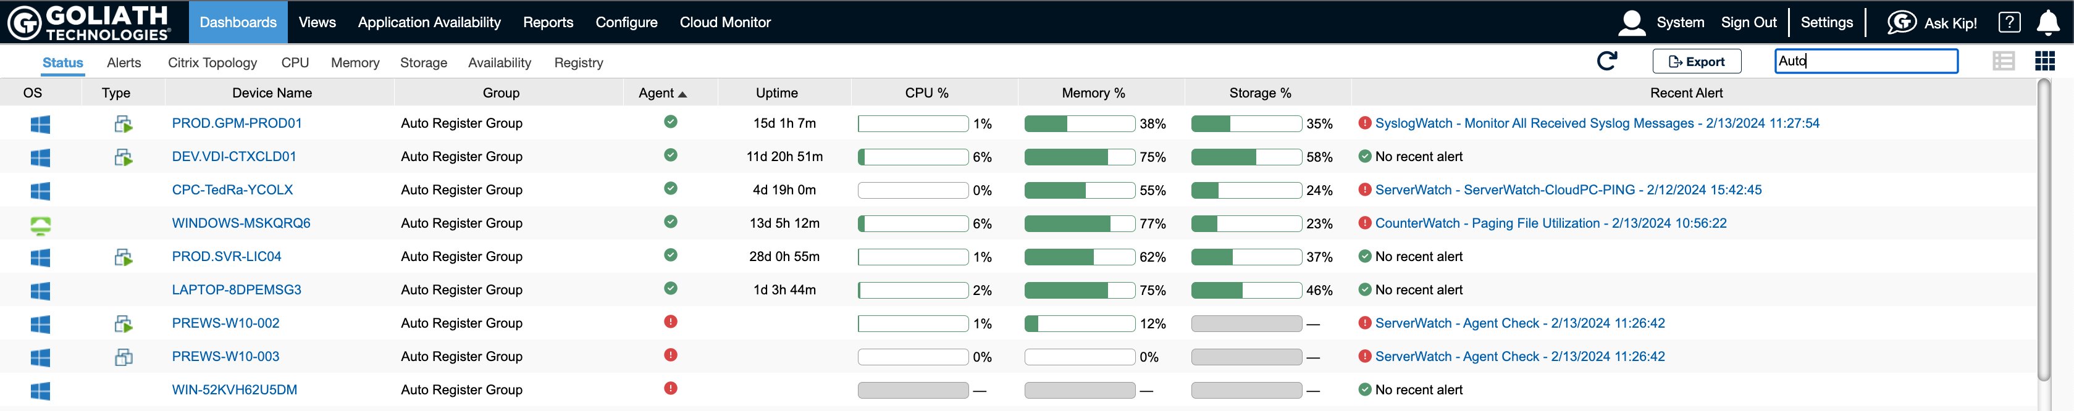Image resolution: width=2074 pixels, height=411 pixels.
Task: Click the green agent check icon for PROD.SVR-LIC04
Action: [x=671, y=255]
